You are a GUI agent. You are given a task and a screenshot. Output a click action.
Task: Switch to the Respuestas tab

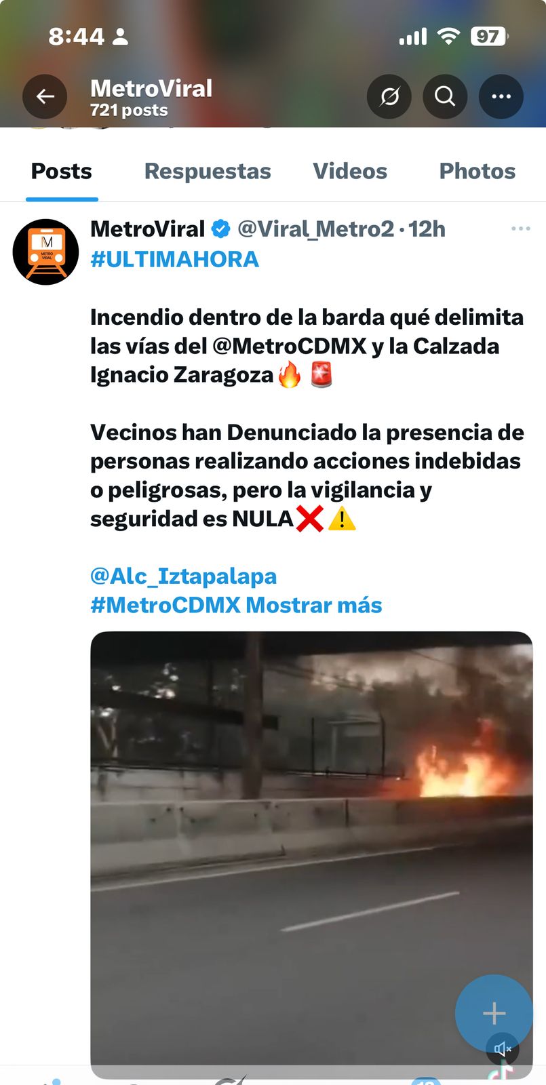[208, 171]
